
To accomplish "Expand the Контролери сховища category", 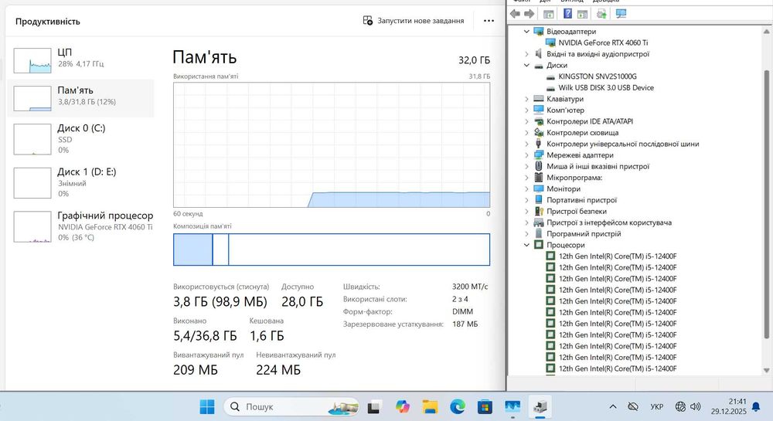I will click(526, 133).
